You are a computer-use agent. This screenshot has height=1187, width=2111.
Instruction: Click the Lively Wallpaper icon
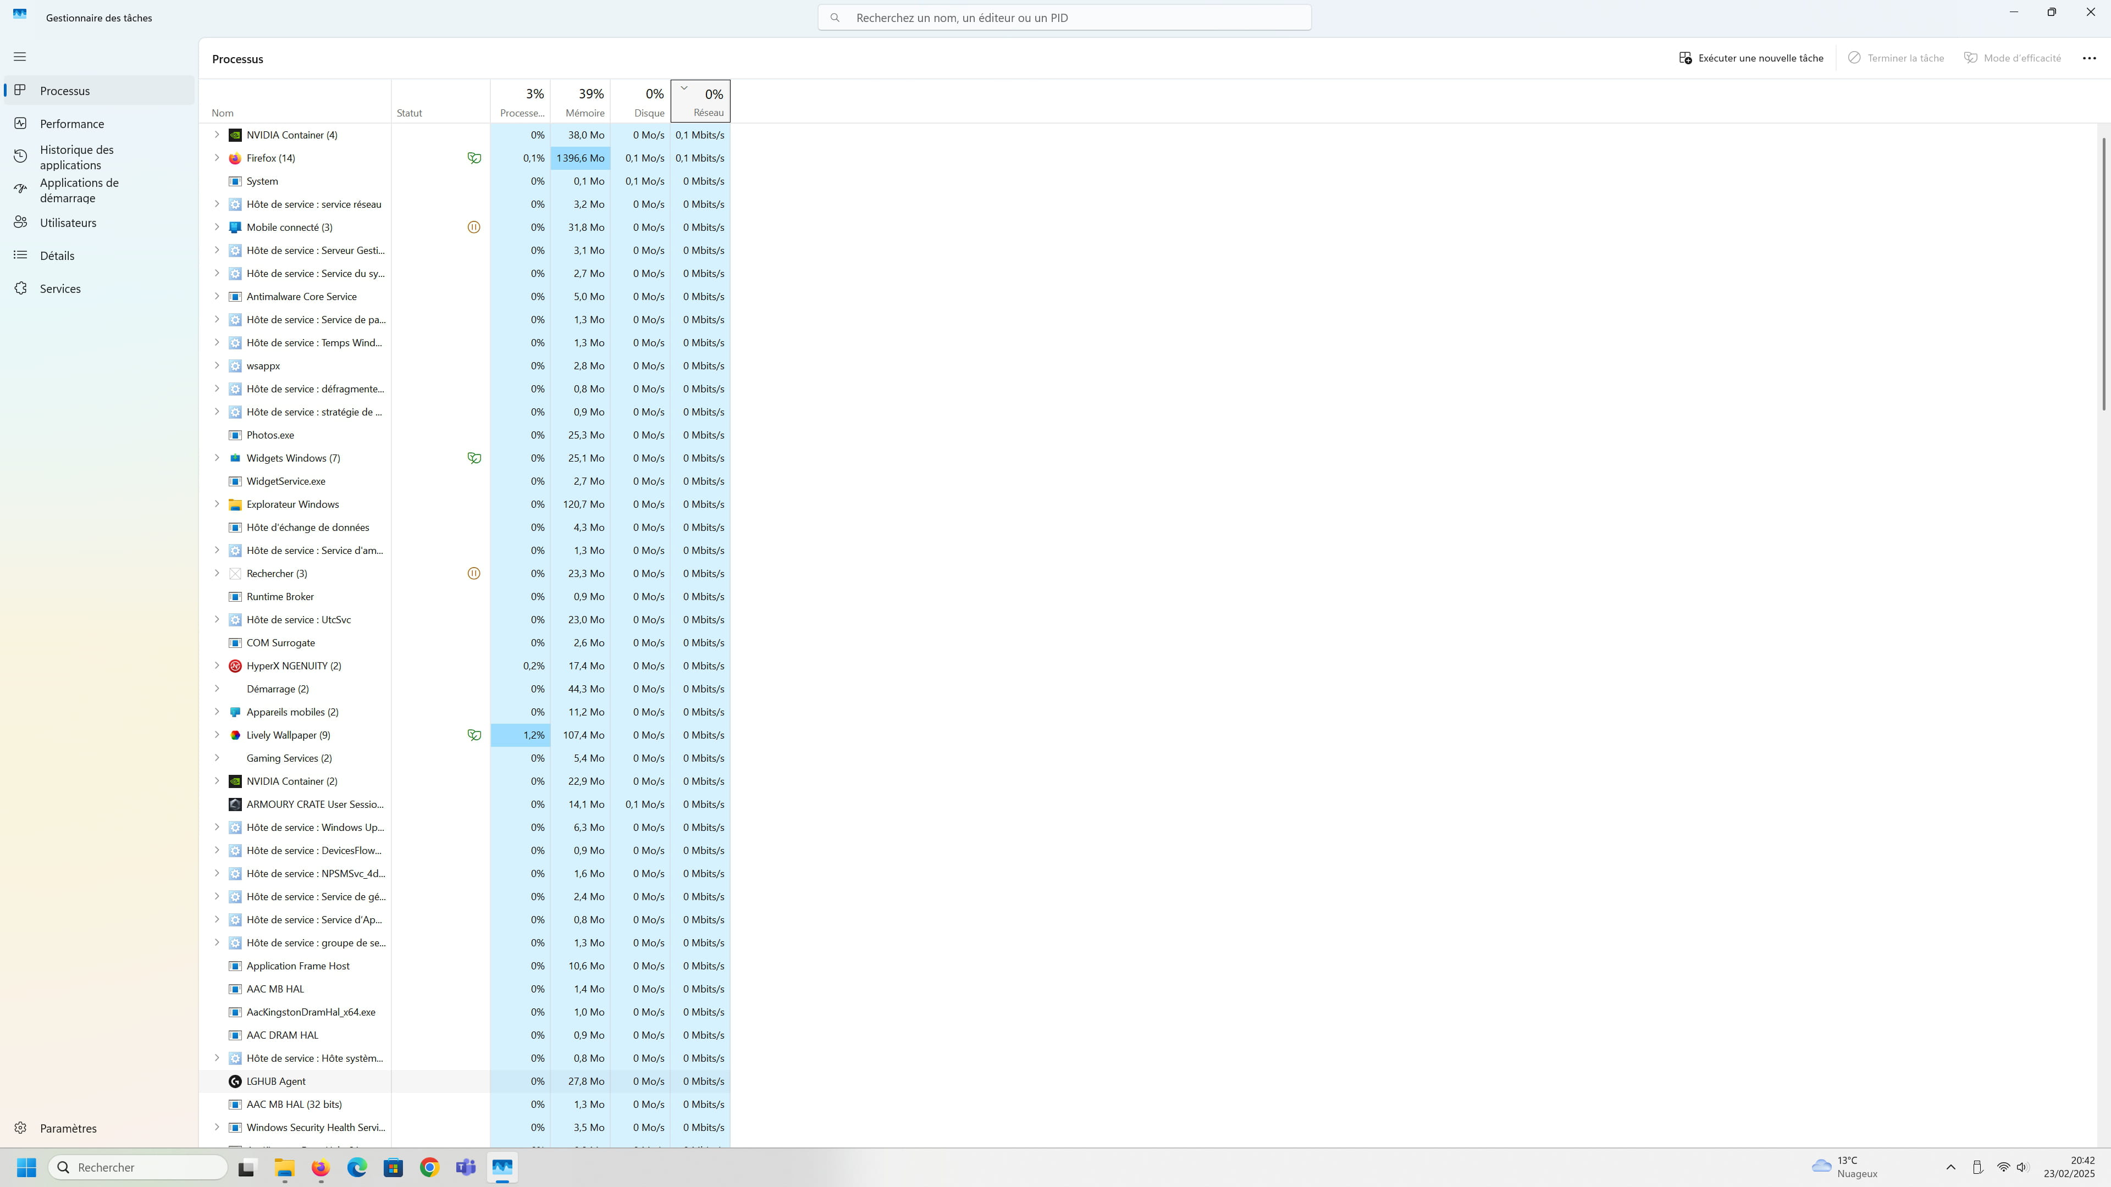(235, 735)
